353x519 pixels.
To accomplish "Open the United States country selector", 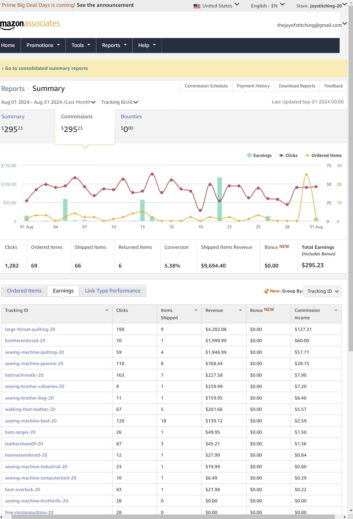I will [216, 6].
